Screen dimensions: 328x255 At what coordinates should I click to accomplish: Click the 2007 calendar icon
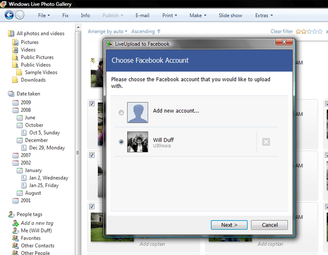tap(15, 155)
